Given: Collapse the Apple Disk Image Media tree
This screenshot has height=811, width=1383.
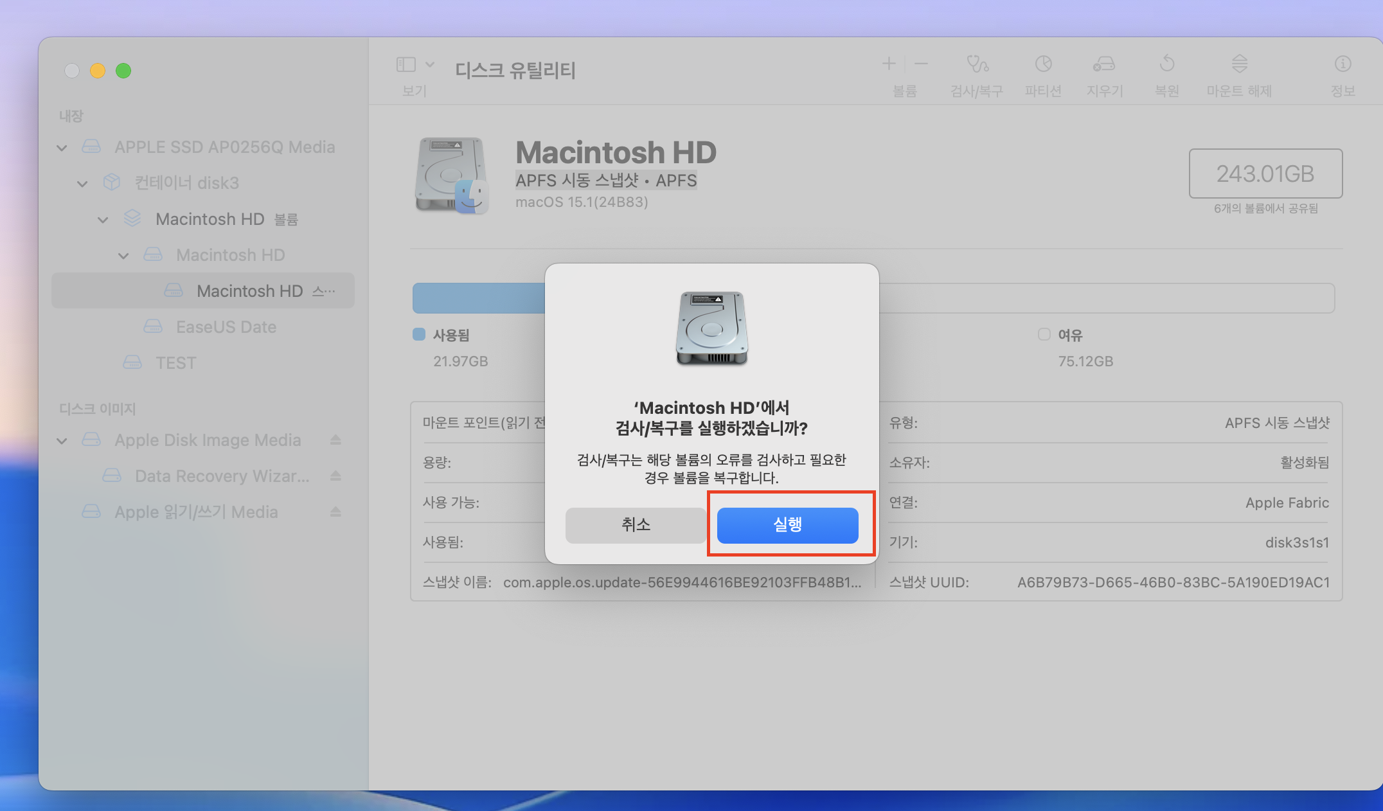Looking at the screenshot, I should pos(62,441).
